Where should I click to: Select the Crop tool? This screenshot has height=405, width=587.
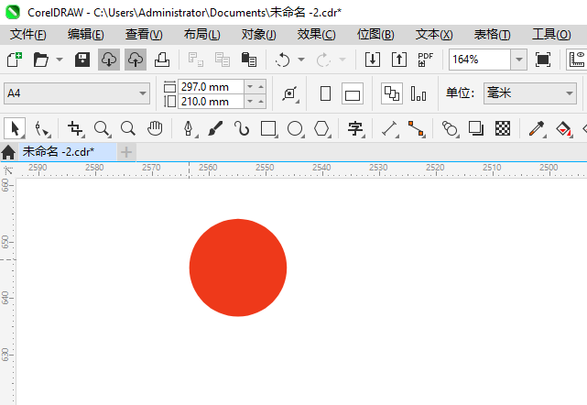click(76, 129)
